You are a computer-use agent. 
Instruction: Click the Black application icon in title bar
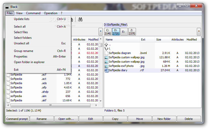pos(7,7)
